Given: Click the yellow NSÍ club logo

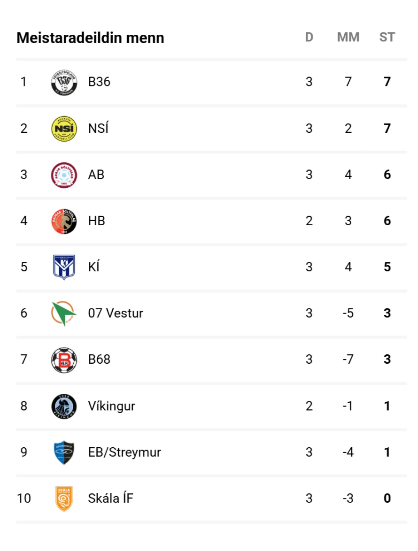Looking at the screenshot, I should coord(63,129).
